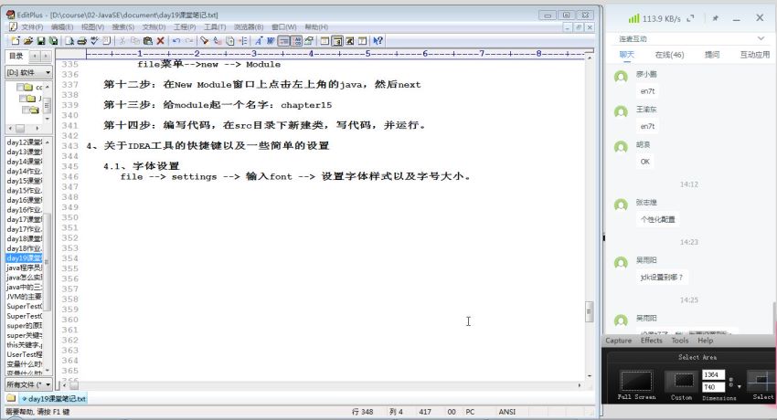Image resolution: width=777 pixels, height=420 pixels.
Task: Toggle word wrap with the W icon
Action: point(271,41)
